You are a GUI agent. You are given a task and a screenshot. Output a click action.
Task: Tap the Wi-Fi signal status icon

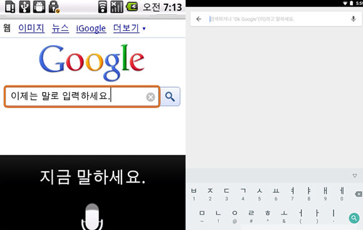(103, 7)
